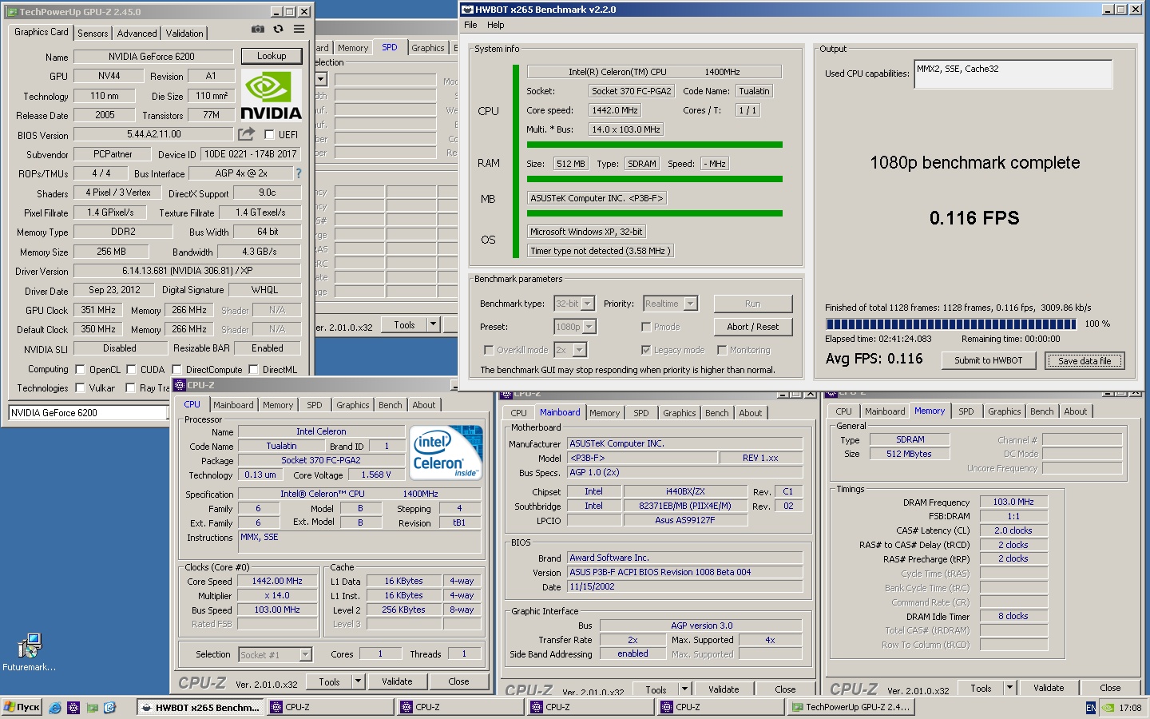
Task: Click the TechPowerUp GPU-Z title bar icon
Action: [11, 12]
